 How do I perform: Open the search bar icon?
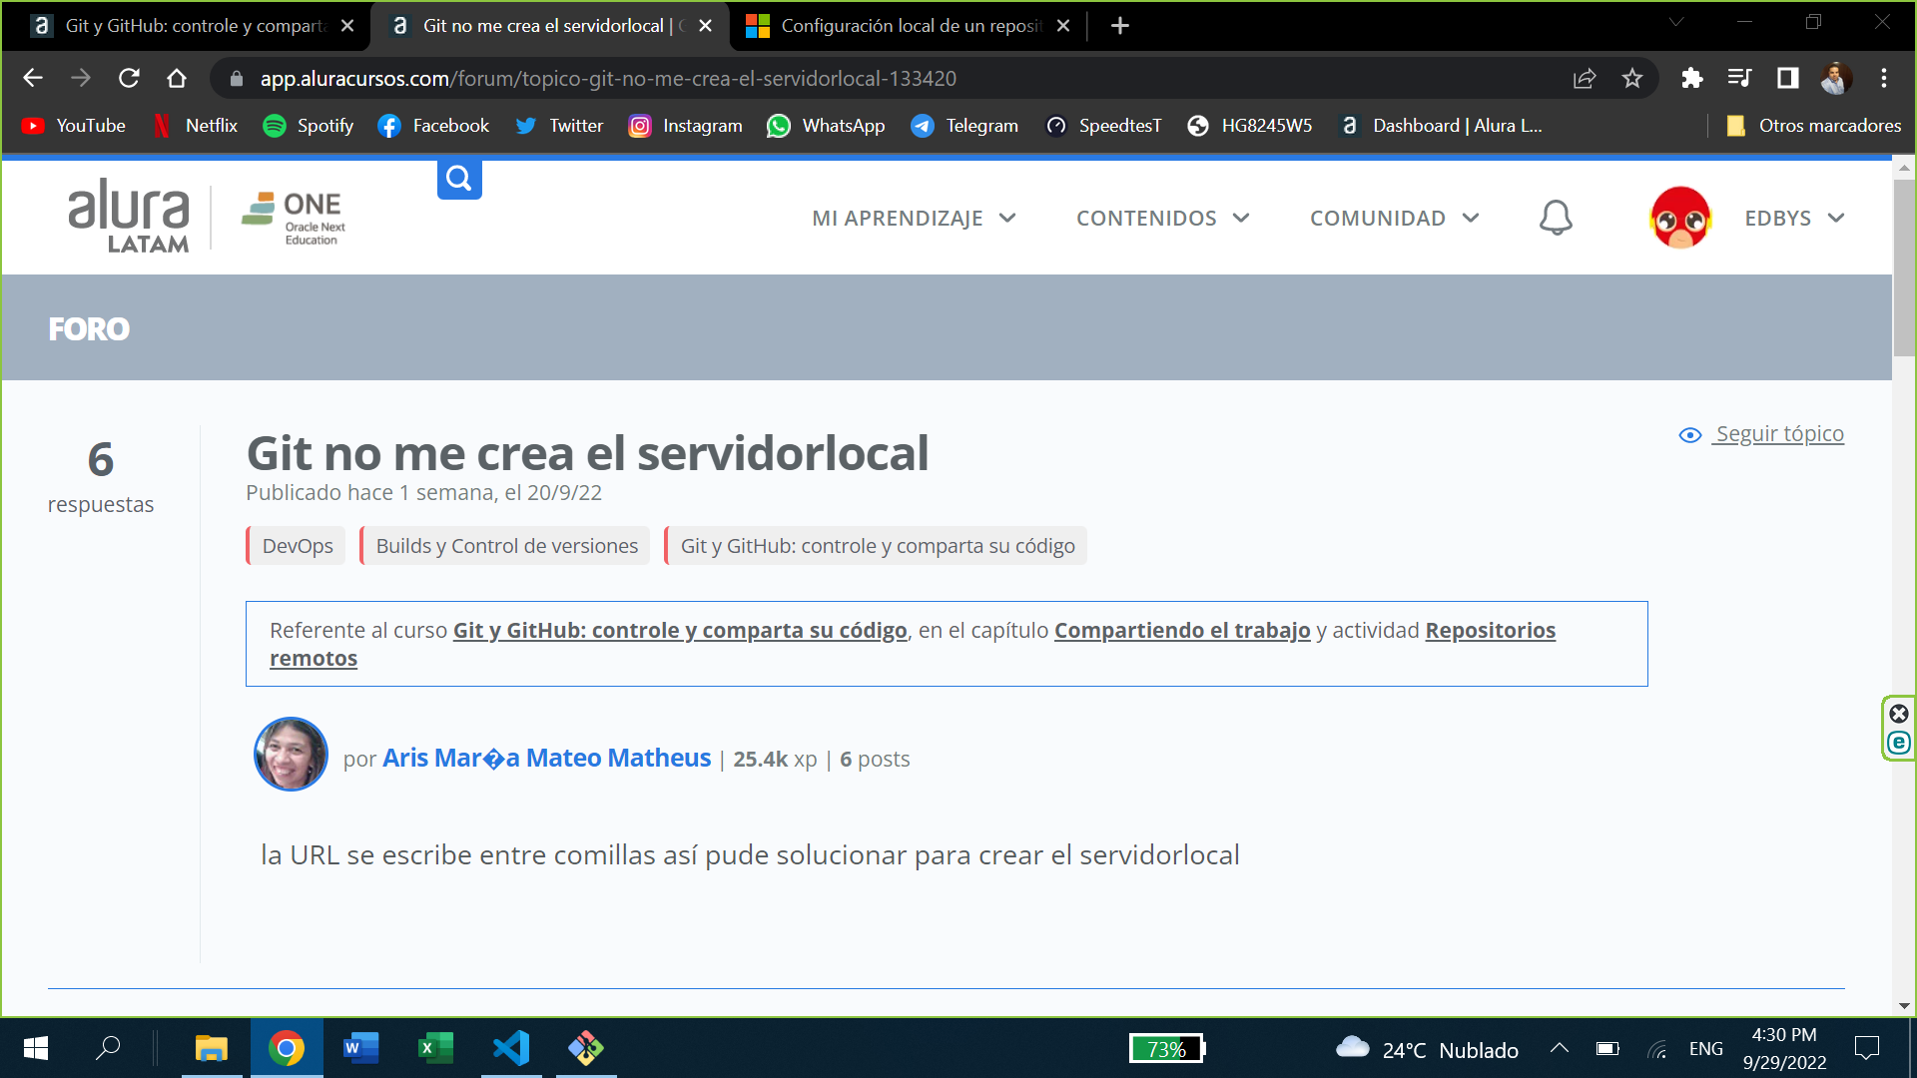(x=459, y=178)
